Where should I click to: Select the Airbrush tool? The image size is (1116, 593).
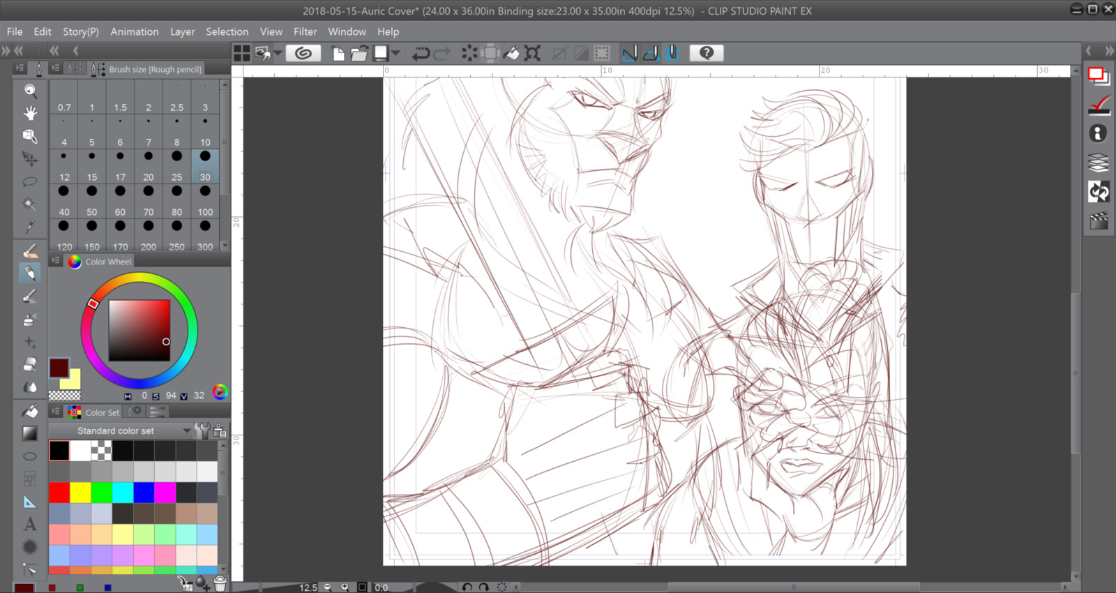(30, 320)
